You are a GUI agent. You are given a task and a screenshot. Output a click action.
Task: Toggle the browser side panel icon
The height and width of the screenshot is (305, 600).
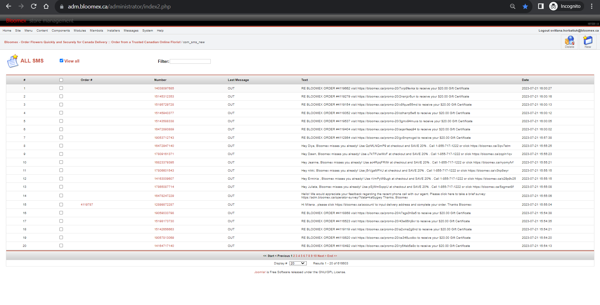[x=541, y=6]
